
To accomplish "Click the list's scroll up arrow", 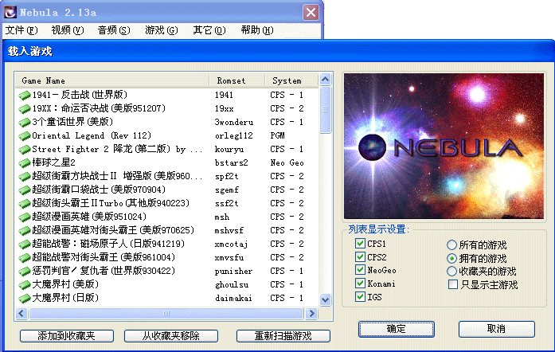I will tap(325, 80).
